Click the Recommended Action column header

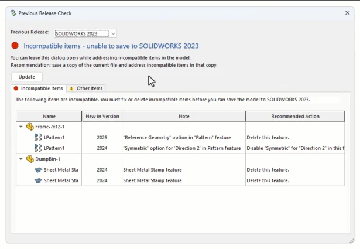(x=295, y=116)
